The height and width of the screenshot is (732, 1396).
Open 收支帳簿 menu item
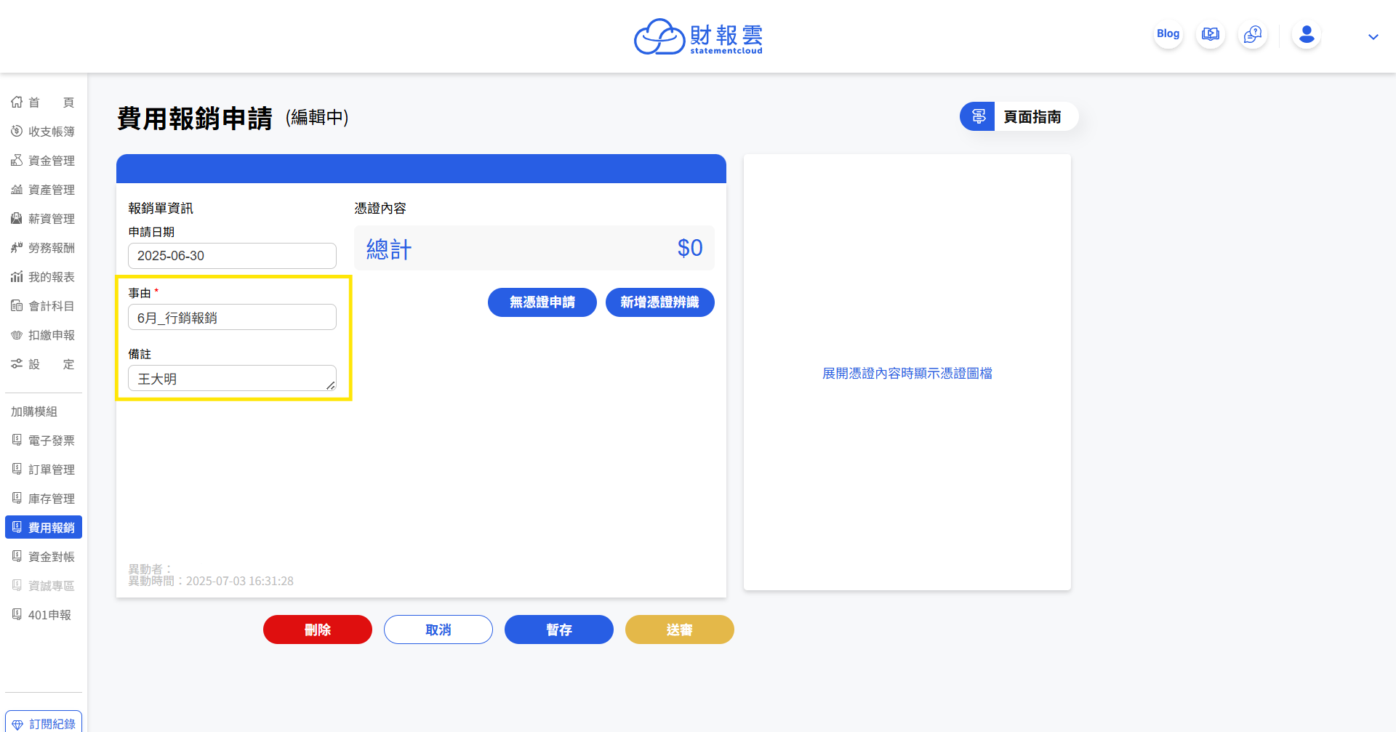44,132
